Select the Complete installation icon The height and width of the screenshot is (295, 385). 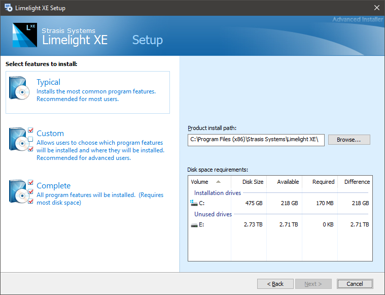[21, 191]
